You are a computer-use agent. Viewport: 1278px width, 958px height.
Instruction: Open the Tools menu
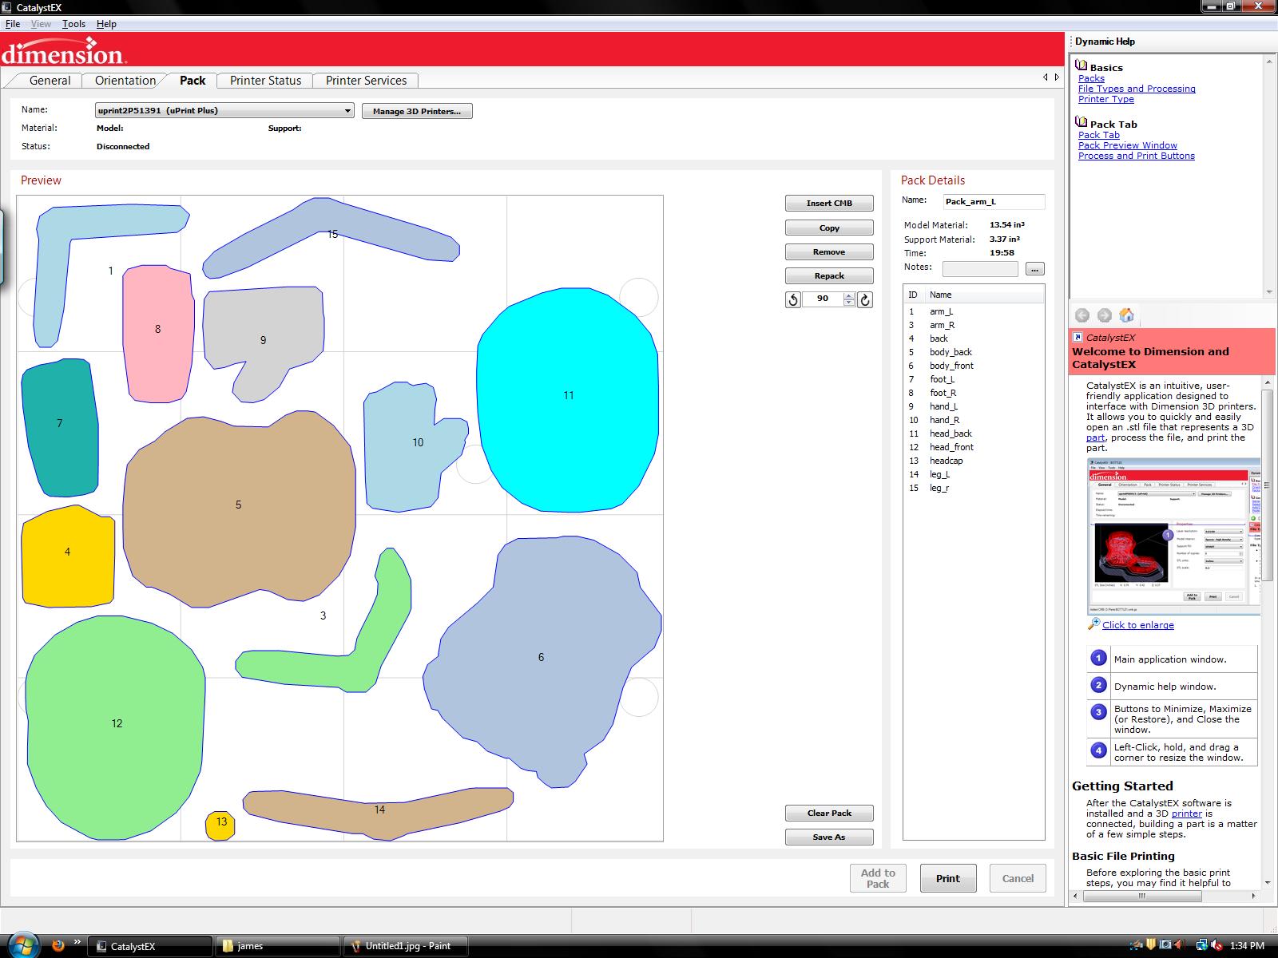[x=73, y=24]
